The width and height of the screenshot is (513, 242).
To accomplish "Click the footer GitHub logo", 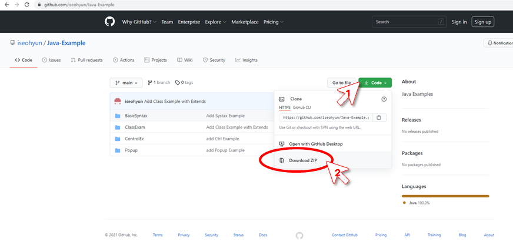I will click(299, 235).
